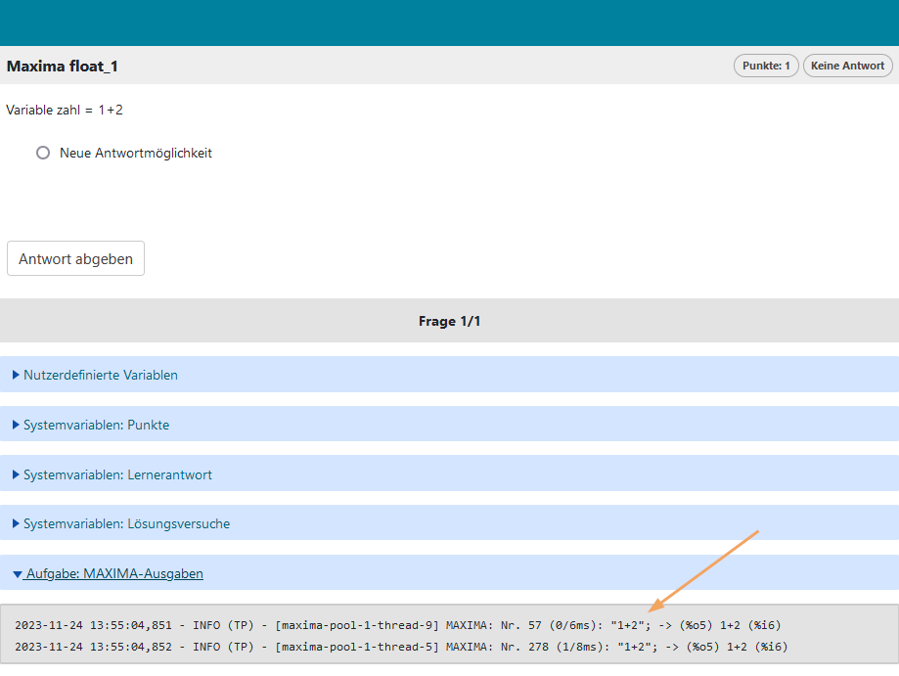The image size is (899, 676).
Task: Click the triangle beside Nutzerdefinierte Variablen
Action: pos(16,375)
